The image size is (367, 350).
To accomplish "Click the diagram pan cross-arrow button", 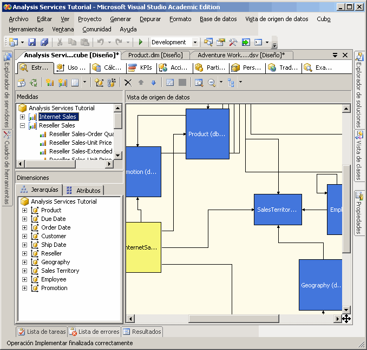I will pyautogui.click(x=346, y=319).
